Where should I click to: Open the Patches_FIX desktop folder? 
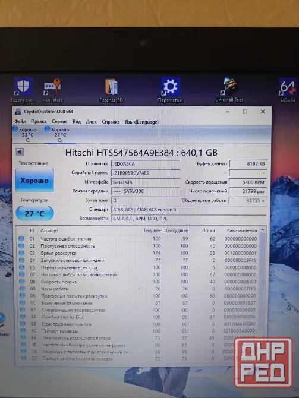pyautogui.click(x=112, y=90)
